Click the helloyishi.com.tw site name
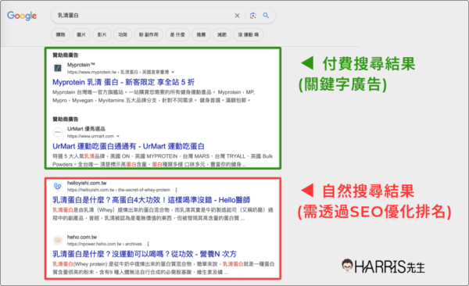Image resolution: width=469 pixels, height=286 pixels. pos(87,183)
